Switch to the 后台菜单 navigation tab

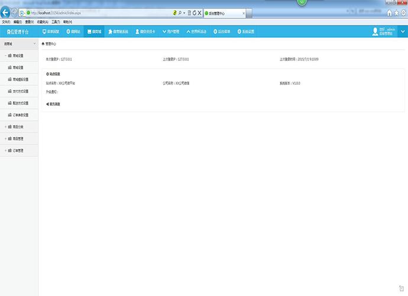(221, 31)
